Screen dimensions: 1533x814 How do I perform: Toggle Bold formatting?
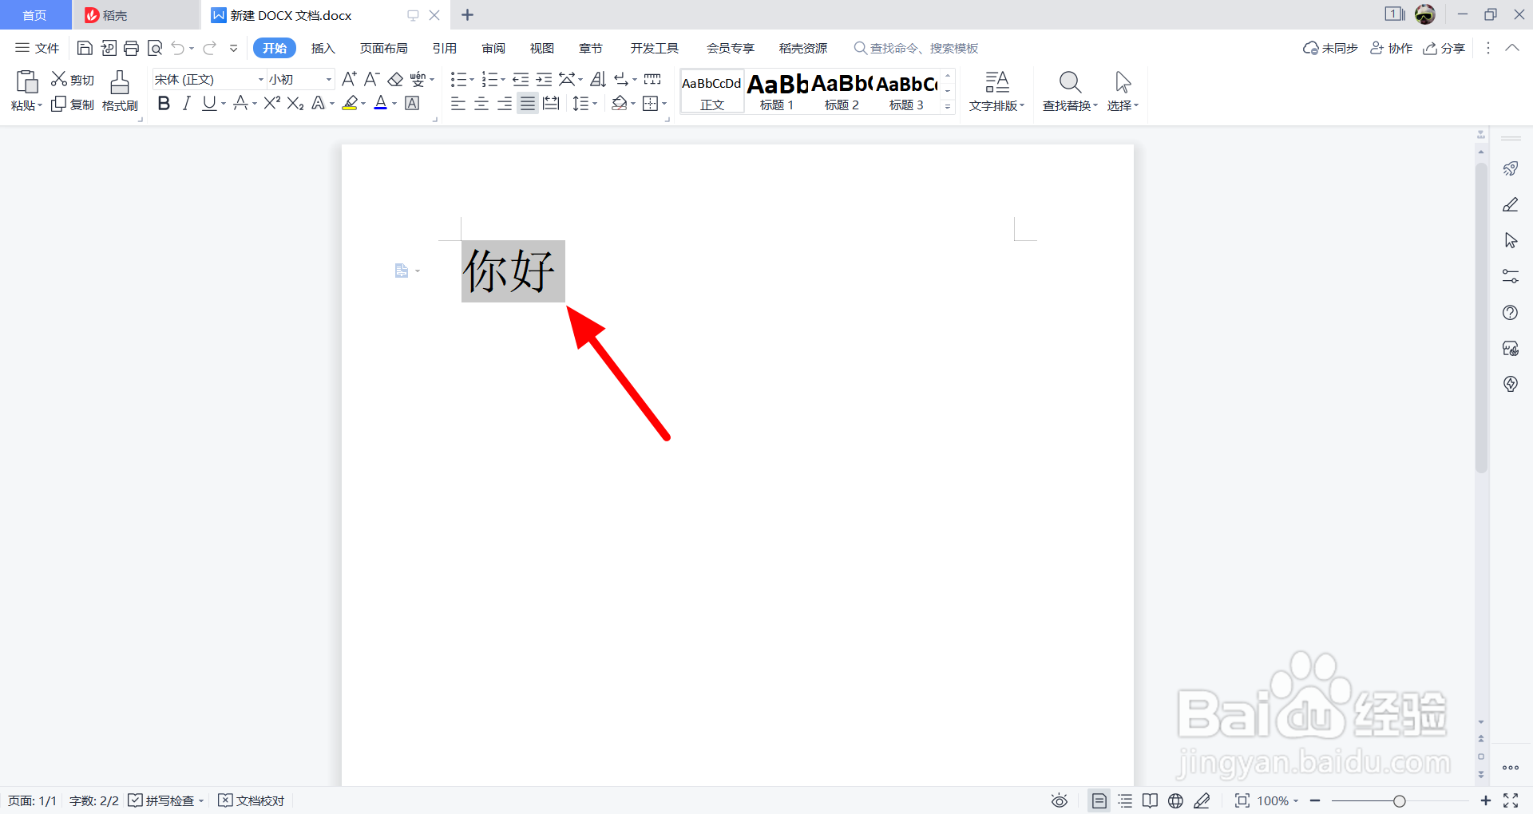click(x=164, y=103)
